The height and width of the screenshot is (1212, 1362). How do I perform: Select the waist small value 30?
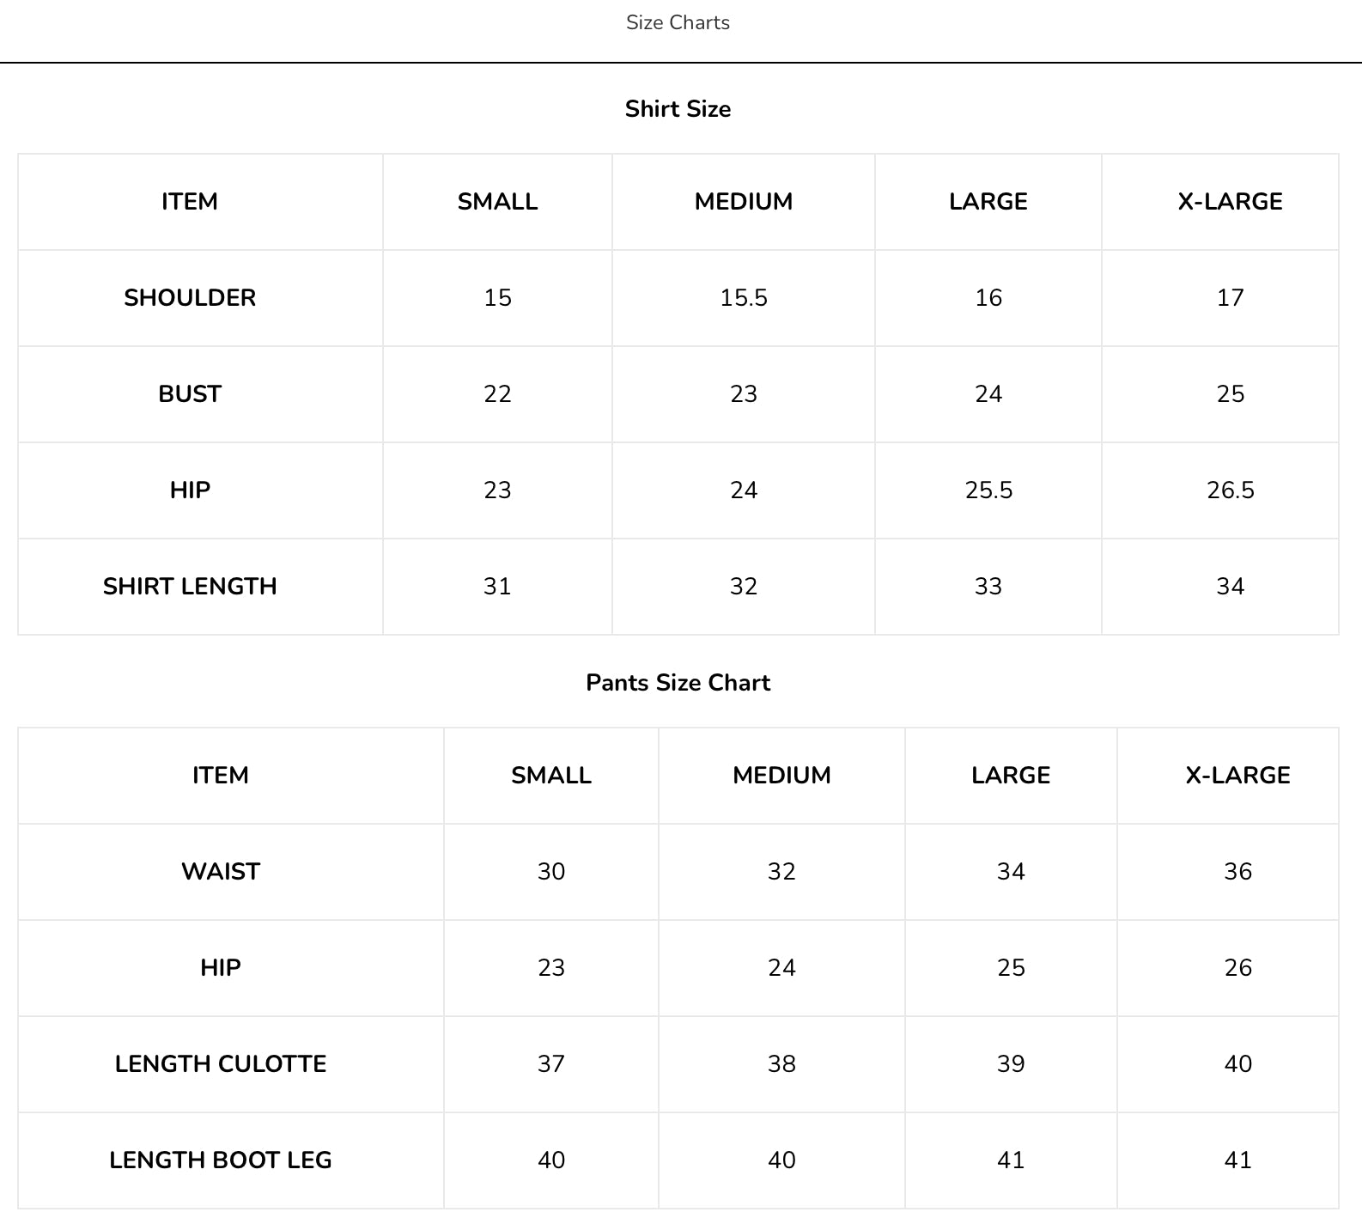click(551, 872)
